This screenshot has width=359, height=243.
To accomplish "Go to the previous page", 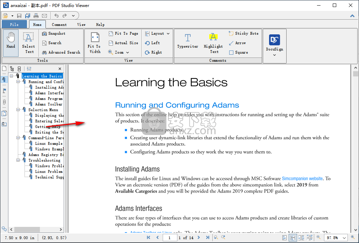I will tap(157, 237).
